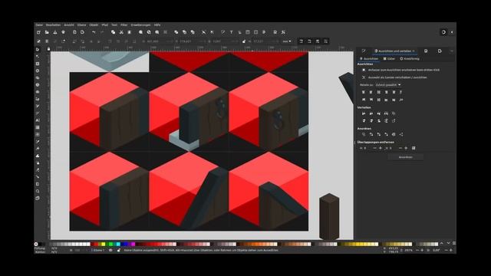Click the zoom page magnifier icon

click(157, 32)
